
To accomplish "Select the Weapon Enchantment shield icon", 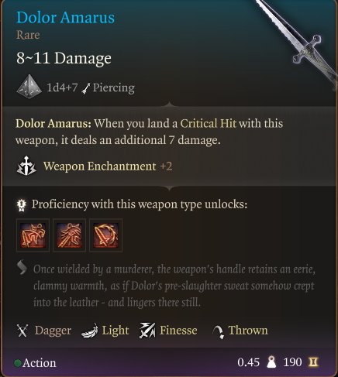I will [26, 166].
